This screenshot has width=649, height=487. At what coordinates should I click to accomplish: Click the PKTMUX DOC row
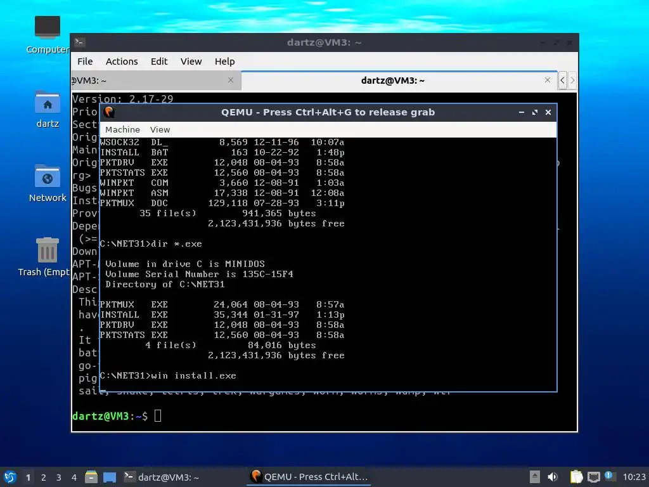222,203
